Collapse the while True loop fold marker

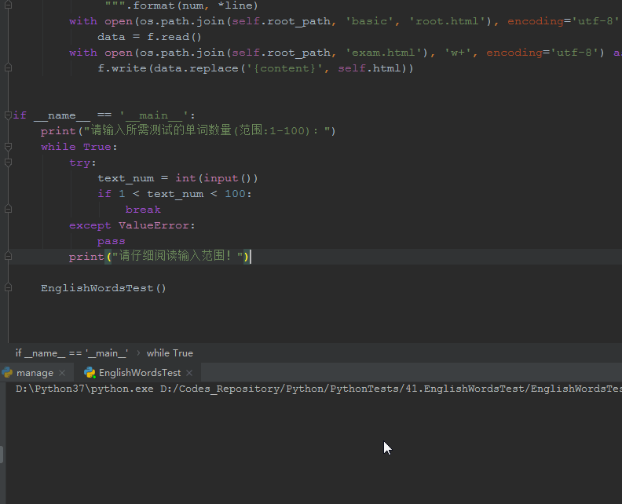coord(8,147)
